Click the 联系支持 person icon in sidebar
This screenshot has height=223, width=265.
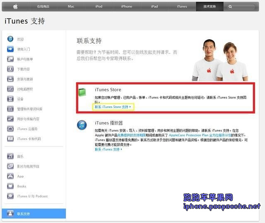pos(10,213)
